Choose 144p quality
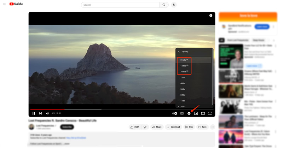 pyautogui.click(x=194, y=101)
